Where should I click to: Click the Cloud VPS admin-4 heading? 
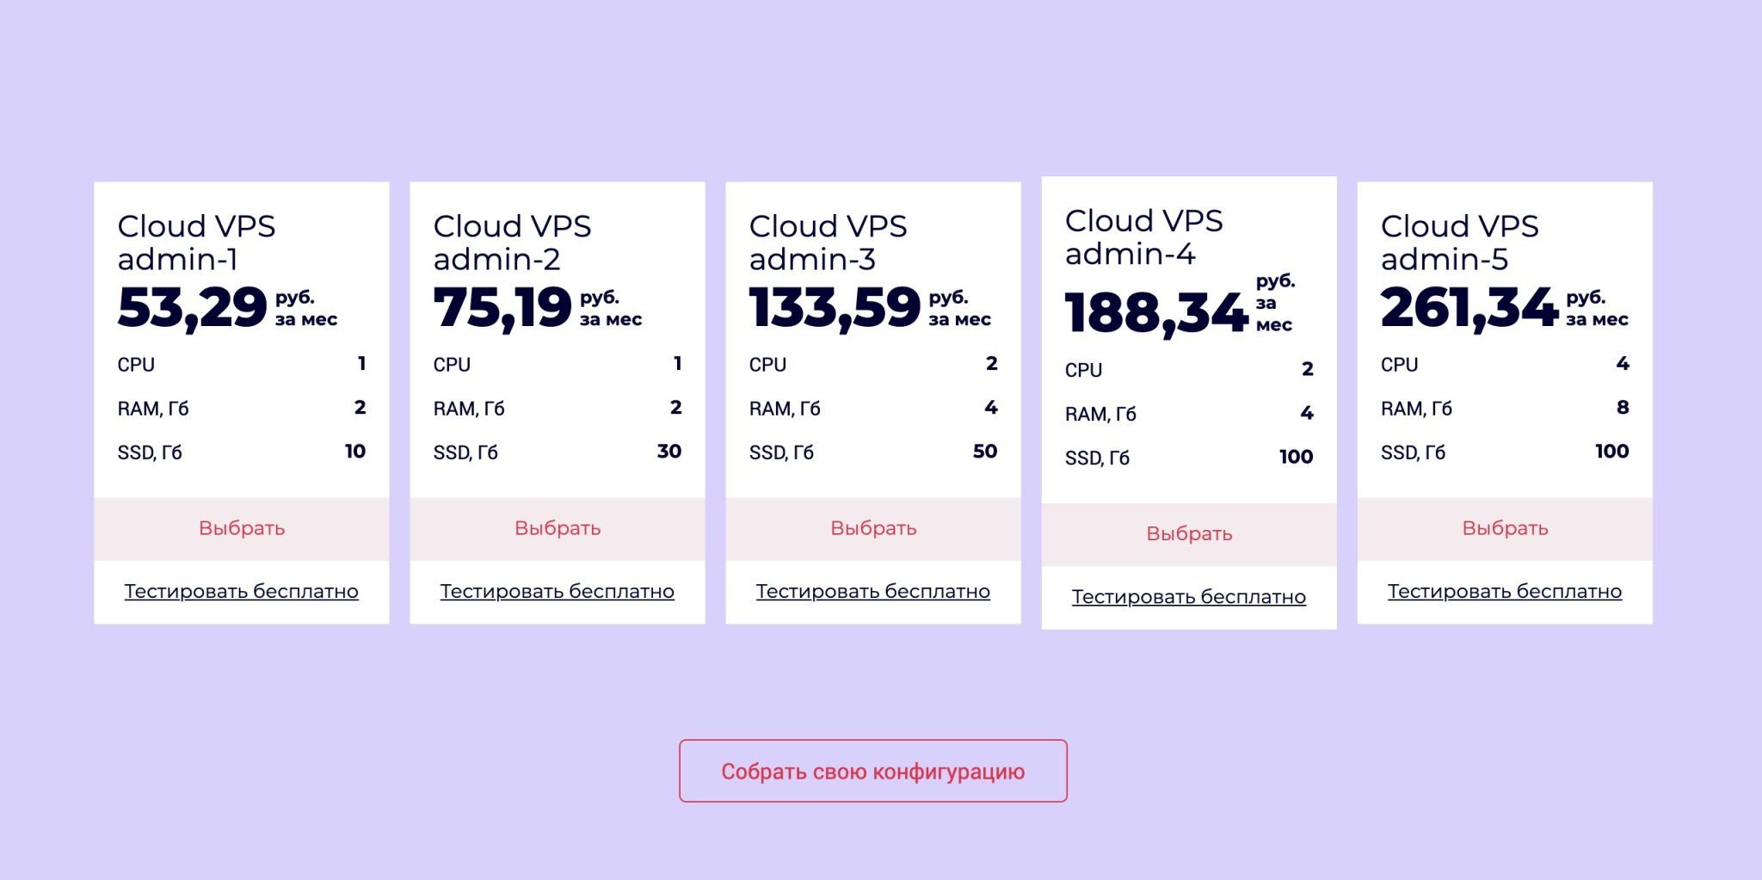[1143, 237]
